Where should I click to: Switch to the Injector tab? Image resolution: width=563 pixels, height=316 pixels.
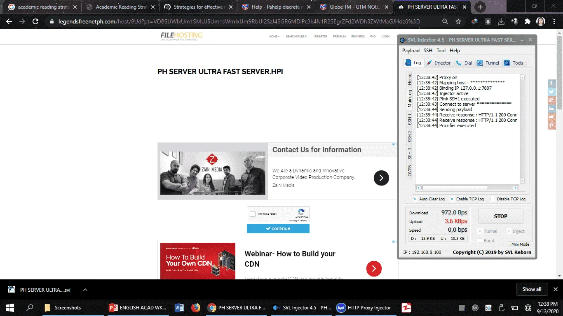click(x=439, y=63)
